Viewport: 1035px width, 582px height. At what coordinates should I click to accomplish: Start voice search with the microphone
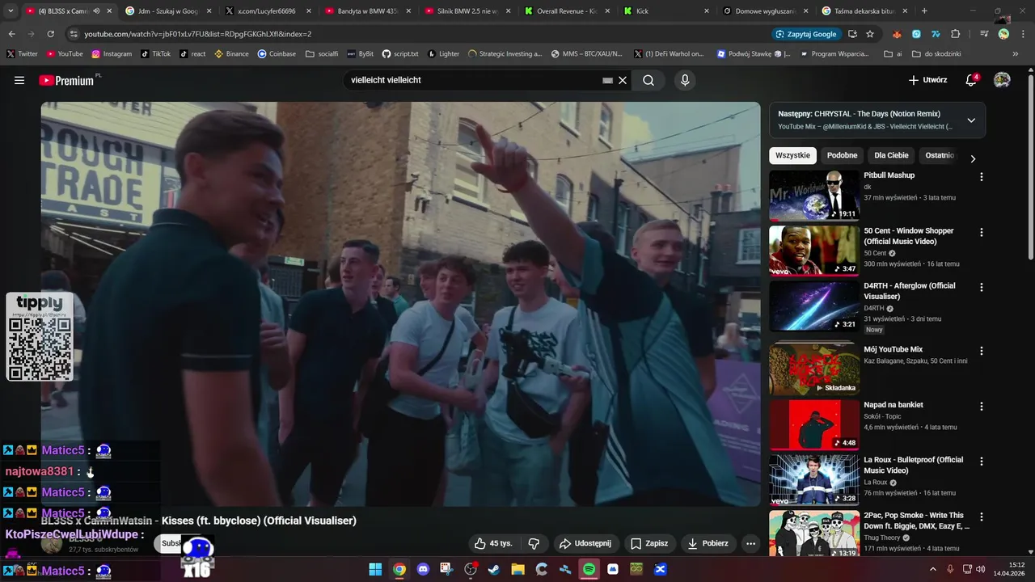click(685, 80)
